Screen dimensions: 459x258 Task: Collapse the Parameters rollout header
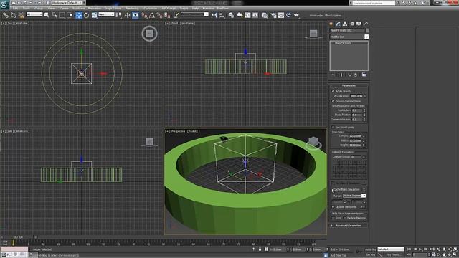(x=349, y=86)
